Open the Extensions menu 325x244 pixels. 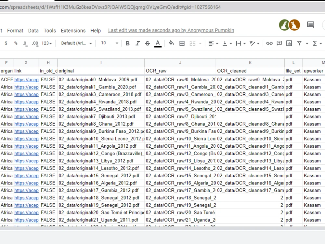(x=73, y=31)
